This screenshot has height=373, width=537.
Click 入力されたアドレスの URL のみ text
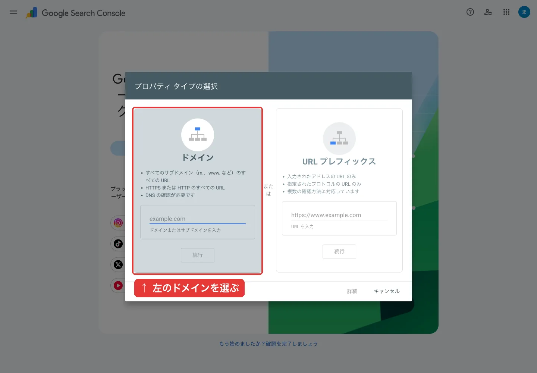click(x=321, y=176)
